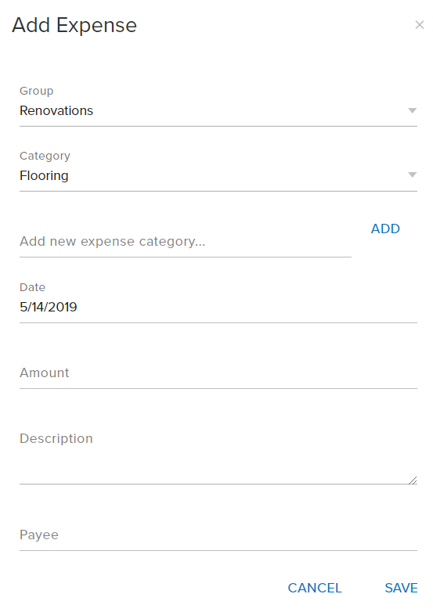This screenshot has width=433, height=612.
Task: Open the Category selector showing Flooring
Action: [218, 175]
